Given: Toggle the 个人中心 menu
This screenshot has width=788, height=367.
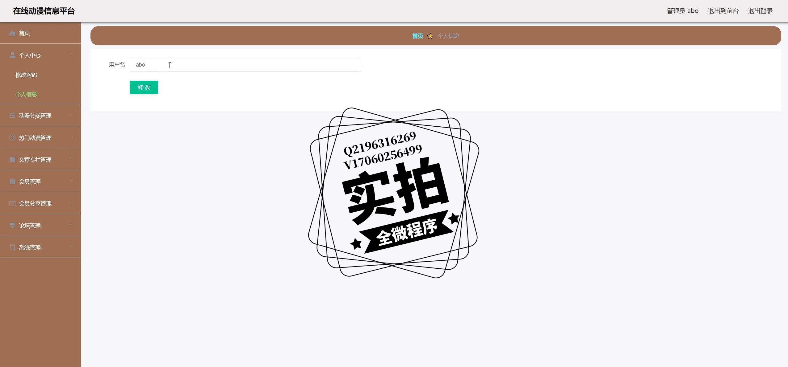Looking at the screenshot, I should click(40, 55).
